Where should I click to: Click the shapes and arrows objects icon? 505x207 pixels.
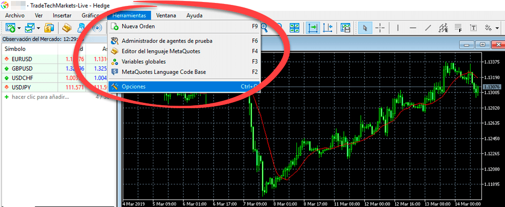click(x=488, y=28)
